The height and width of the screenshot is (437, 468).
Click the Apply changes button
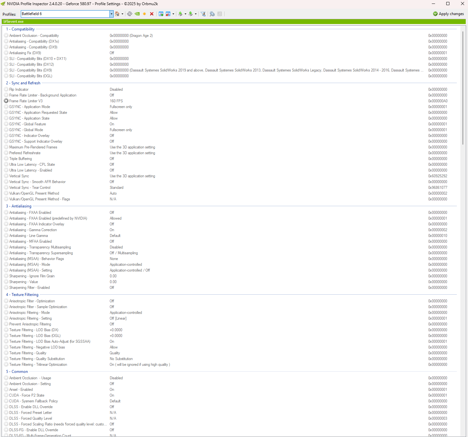[x=448, y=14]
